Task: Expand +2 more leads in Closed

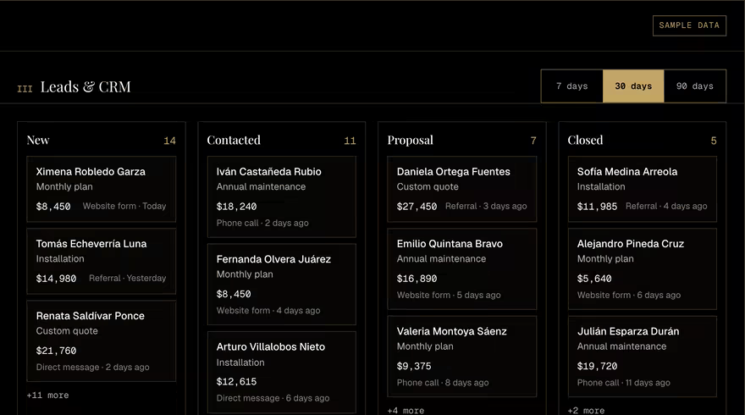Action: (x=587, y=410)
